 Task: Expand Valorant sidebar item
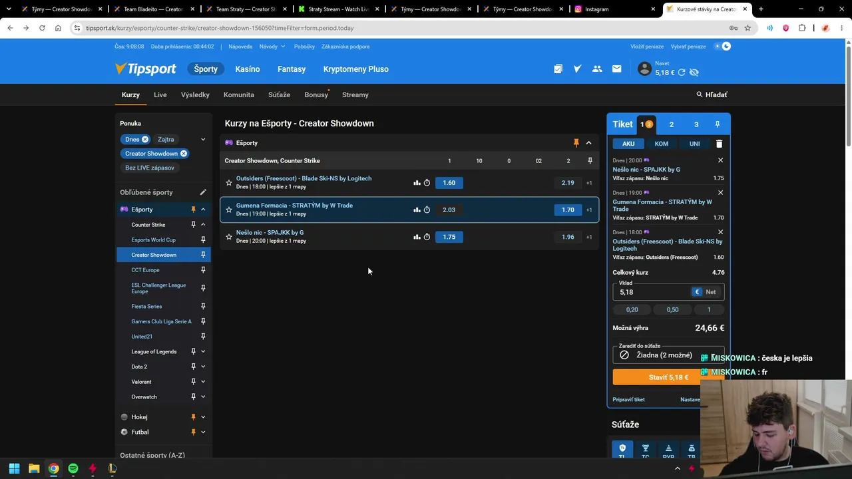tap(203, 382)
